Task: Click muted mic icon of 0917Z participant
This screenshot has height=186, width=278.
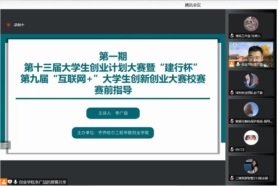Action: coord(232,150)
